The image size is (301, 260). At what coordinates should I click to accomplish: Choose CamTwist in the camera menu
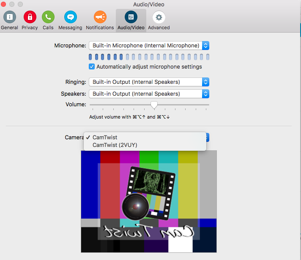[x=145, y=137]
